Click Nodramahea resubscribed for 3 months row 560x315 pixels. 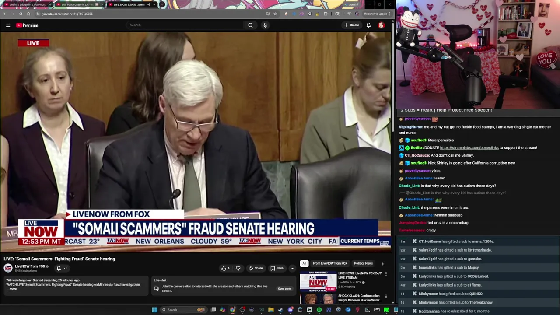(479, 311)
